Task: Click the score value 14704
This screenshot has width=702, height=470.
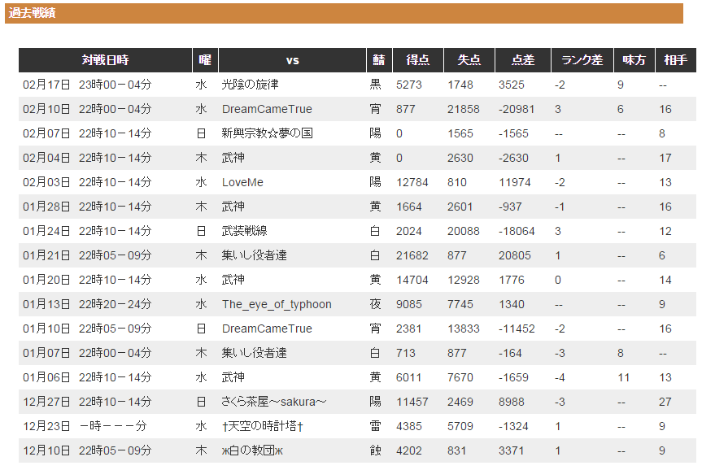Action: coord(412,280)
